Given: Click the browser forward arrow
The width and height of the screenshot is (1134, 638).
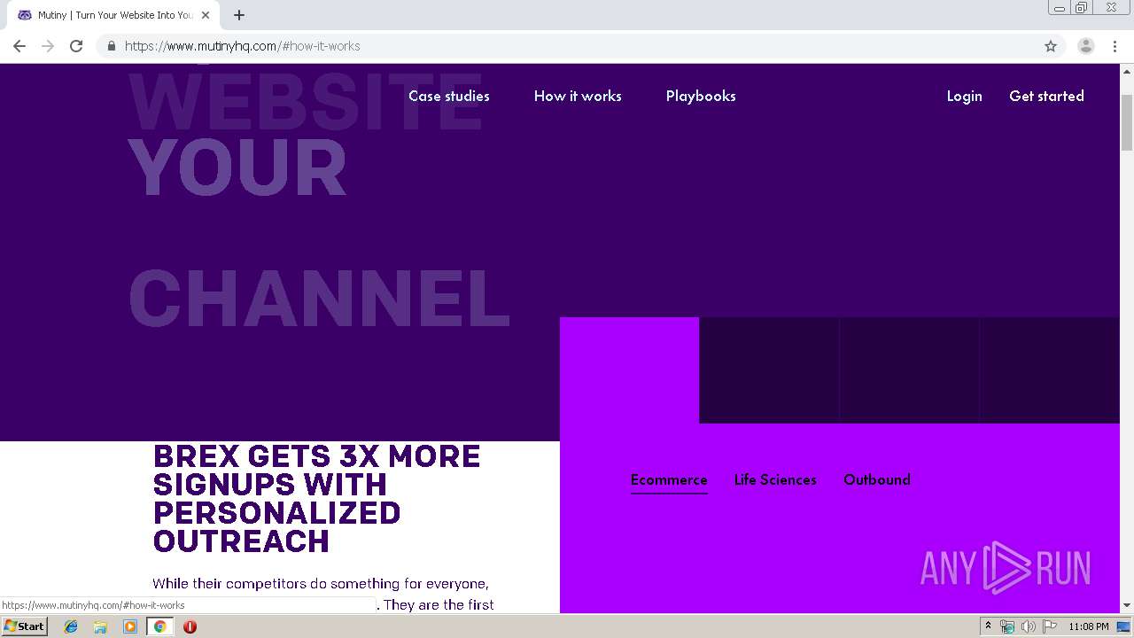Looking at the screenshot, I should (x=48, y=46).
